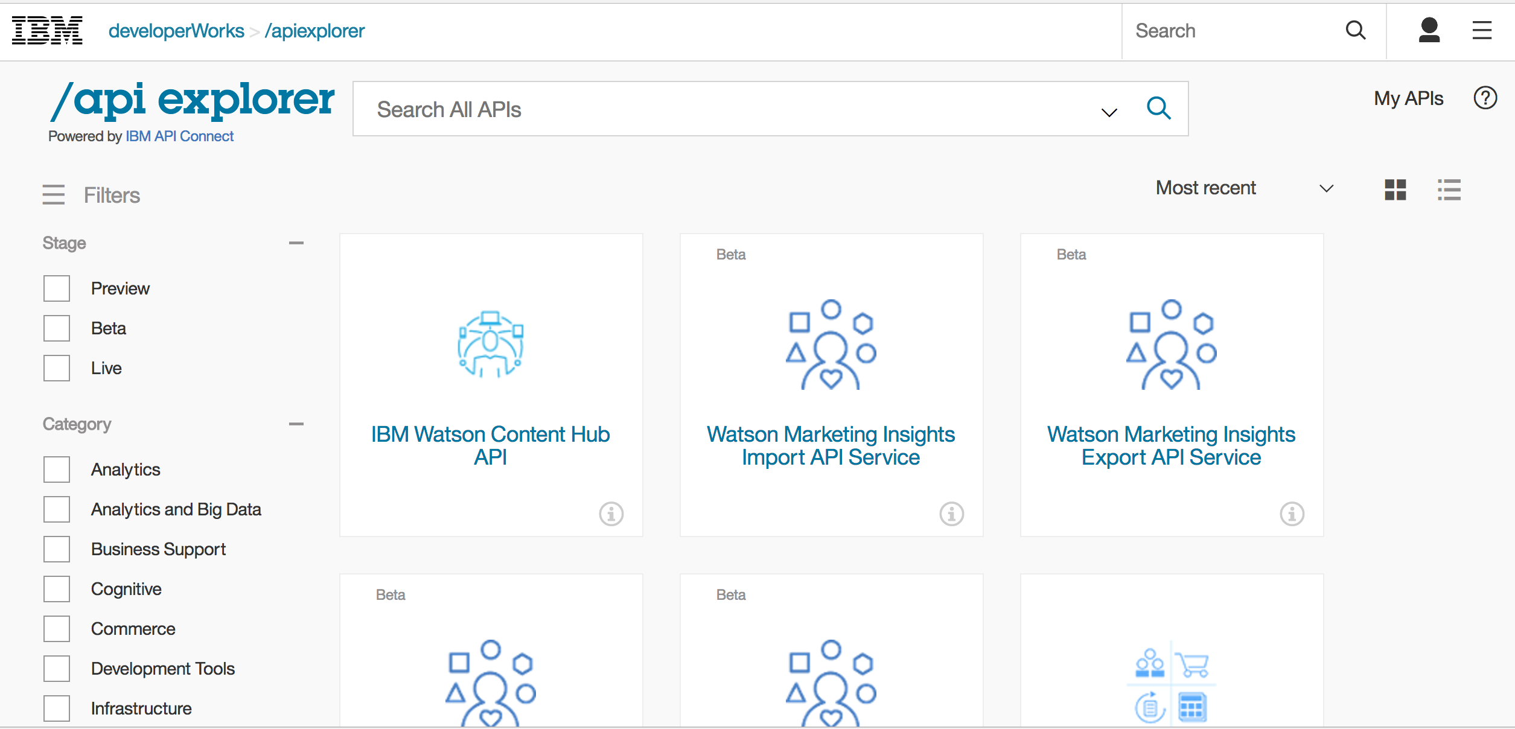Click Watson Marketing Insights Export card icon
This screenshot has width=1515, height=729.
tap(1172, 345)
